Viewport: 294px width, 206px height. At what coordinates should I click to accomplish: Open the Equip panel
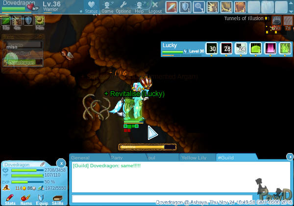click(x=42, y=198)
